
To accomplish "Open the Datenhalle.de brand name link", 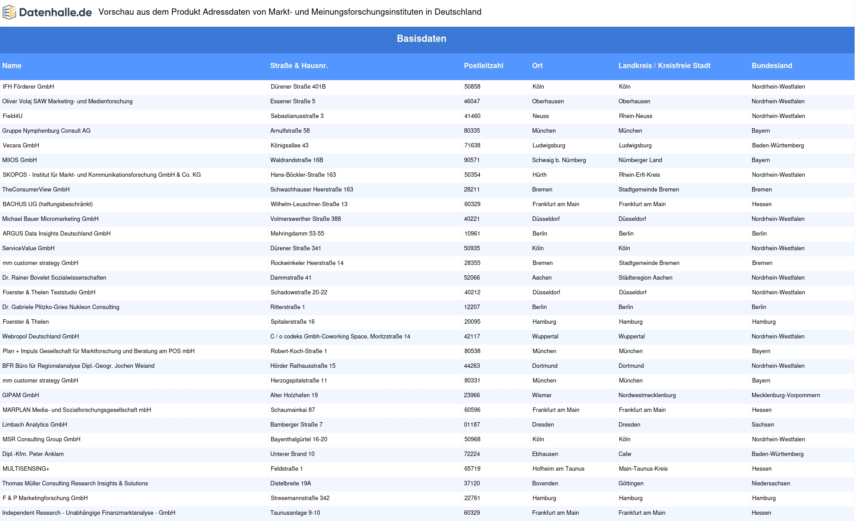I will pyautogui.click(x=56, y=12).
